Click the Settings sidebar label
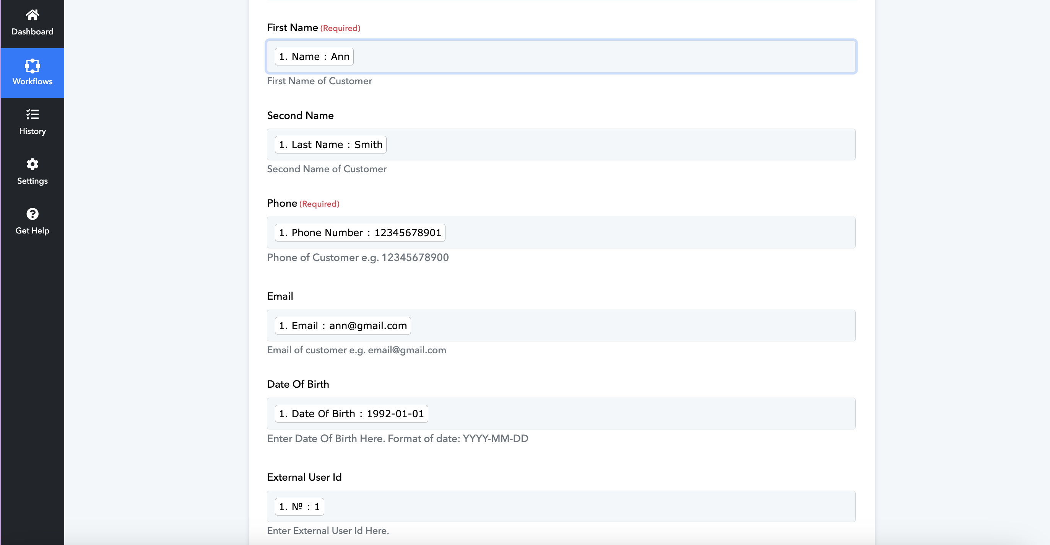 point(32,181)
